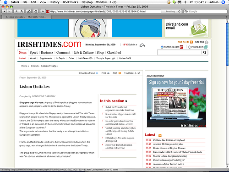Click the page vertical scrollbar thumb
The width and height of the screenshot is (229, 172).
(227, 44)
